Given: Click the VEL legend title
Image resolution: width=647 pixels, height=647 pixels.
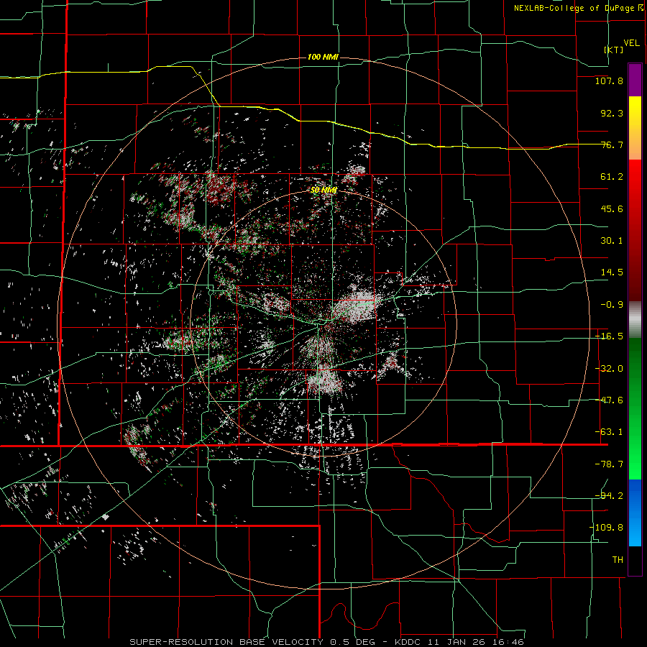Looking at the screenshot, I should click(631, 43).
